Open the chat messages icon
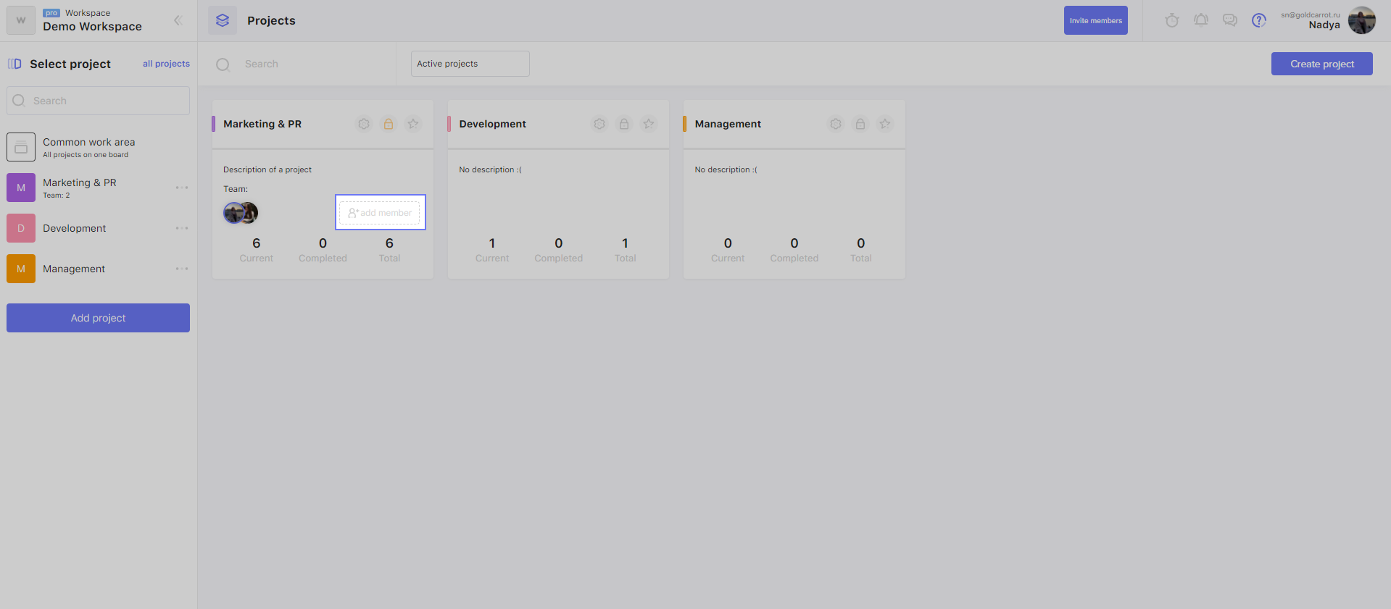 [x=1229, y=20]
